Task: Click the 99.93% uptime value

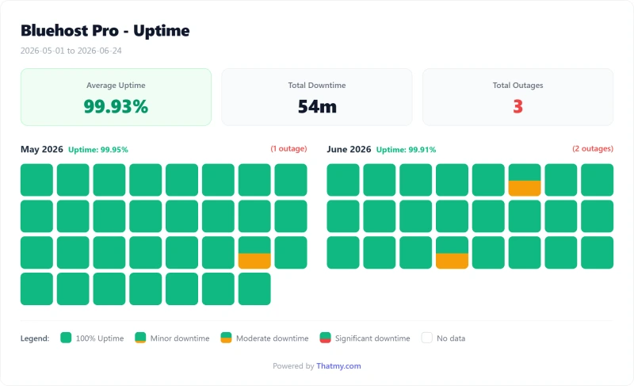Action: coord(116,107)
